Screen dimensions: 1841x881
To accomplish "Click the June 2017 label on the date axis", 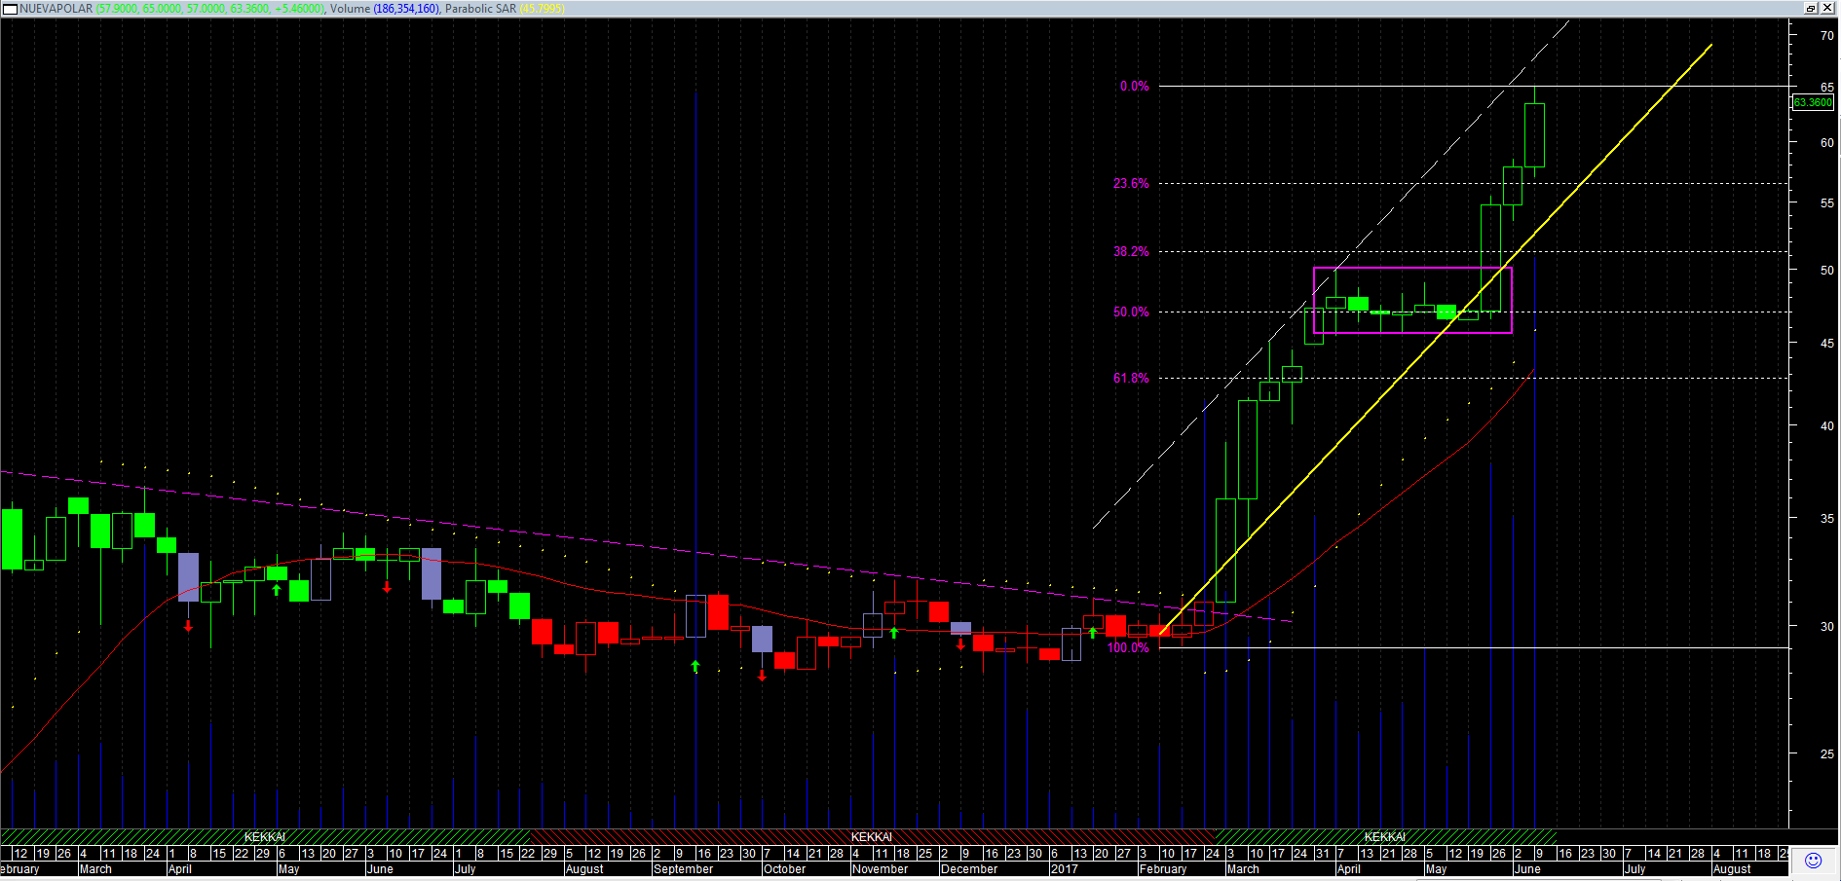I will tap(1527, 869).
